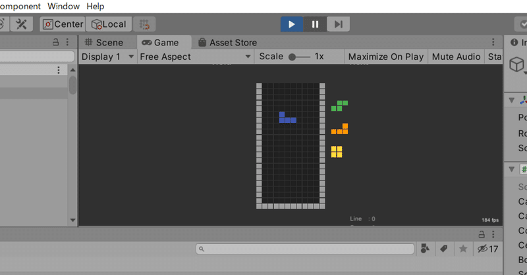Toggle handle rotation Local button

click(x=109, y=24)
